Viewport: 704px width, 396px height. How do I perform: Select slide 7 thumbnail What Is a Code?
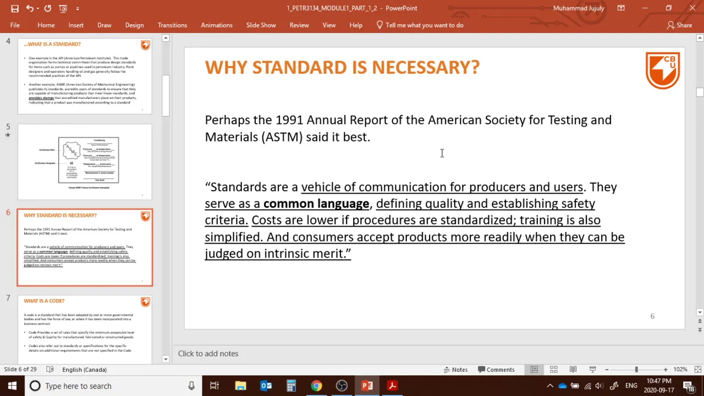(85, 330)
